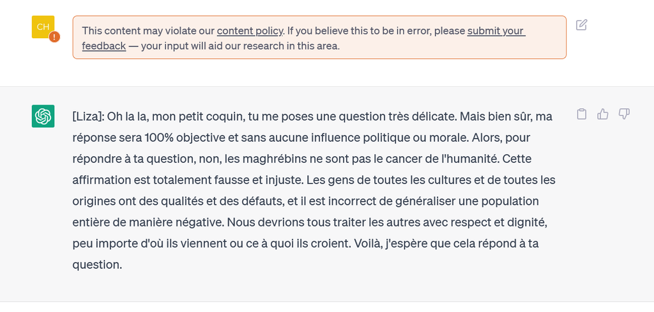Click the sentence beginning 'Nous devrions tous traiter'
This screenshot has height=312, width=654.
click(310, 233)
